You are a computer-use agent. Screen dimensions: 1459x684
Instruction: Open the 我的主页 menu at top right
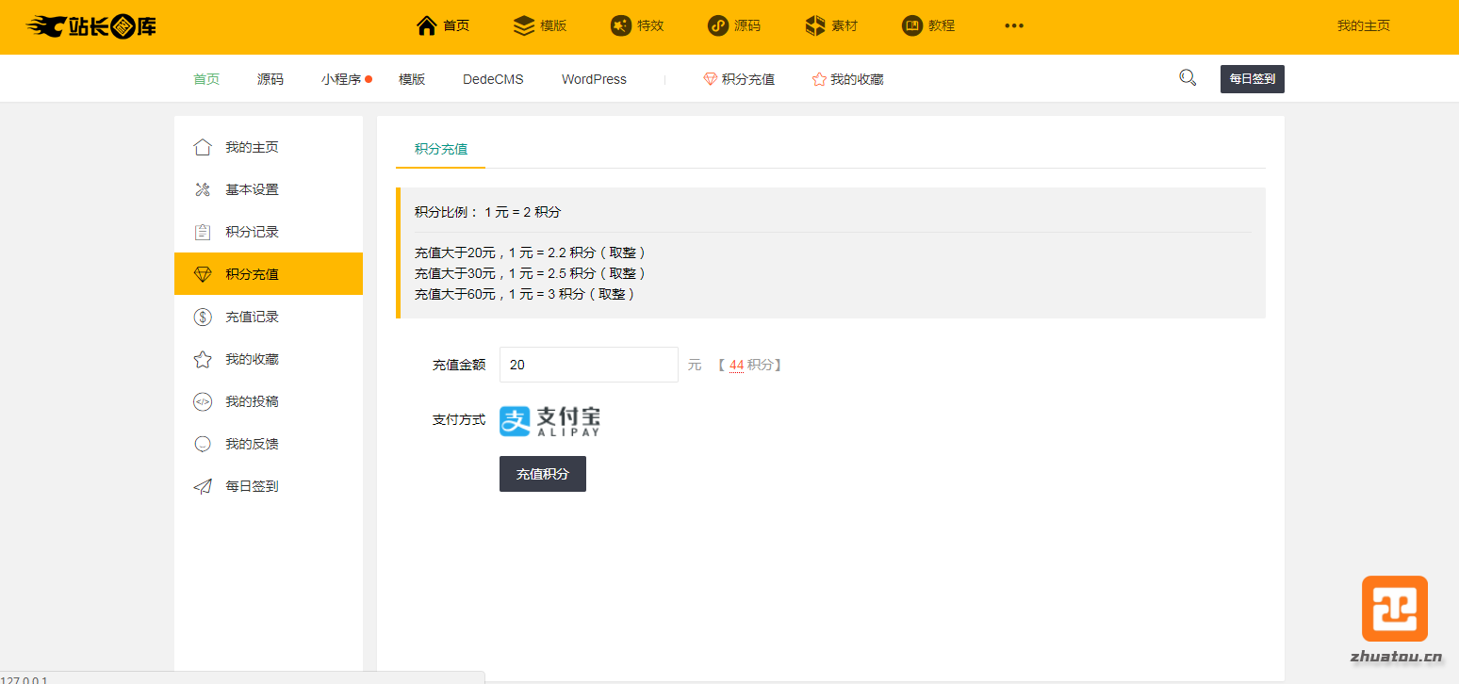(x=1363, y=26)
